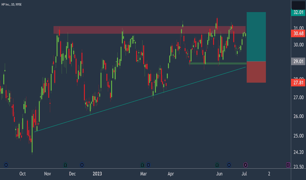Click the red 30.68 current price label
The image size is (306, 180).
pos(298,33)
